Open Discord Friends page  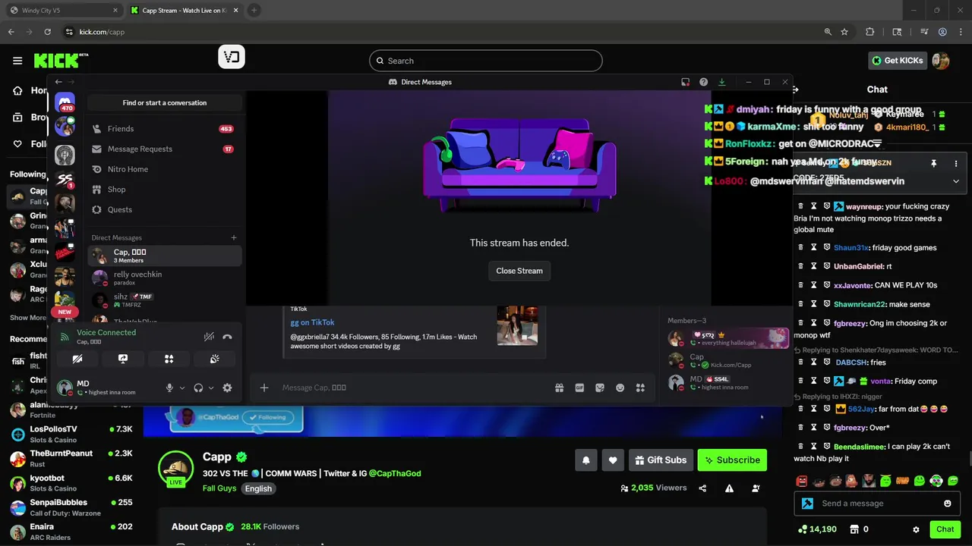165,129
